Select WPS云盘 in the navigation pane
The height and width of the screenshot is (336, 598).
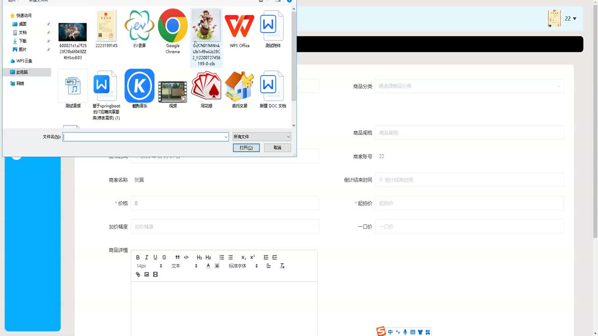24,61
